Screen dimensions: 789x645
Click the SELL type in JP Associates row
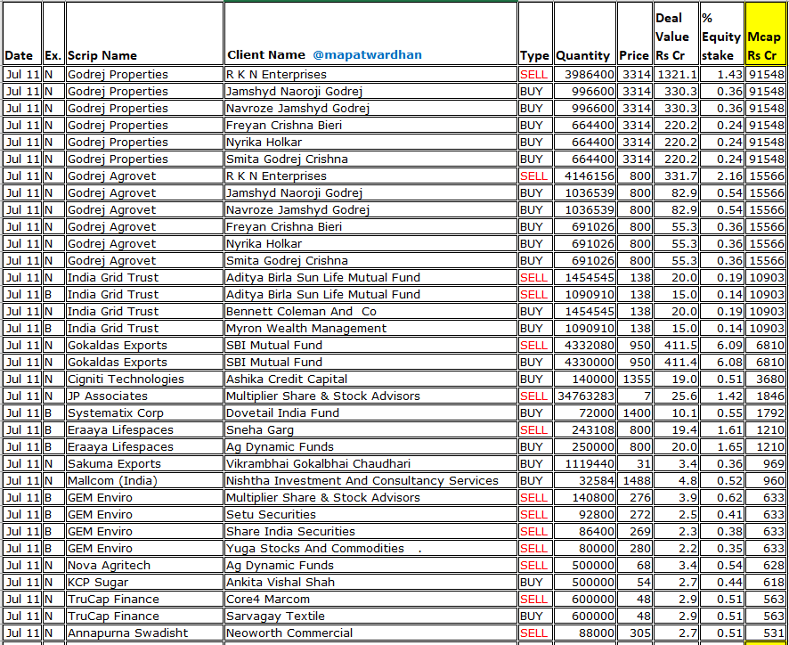click(x=535, y=396)
